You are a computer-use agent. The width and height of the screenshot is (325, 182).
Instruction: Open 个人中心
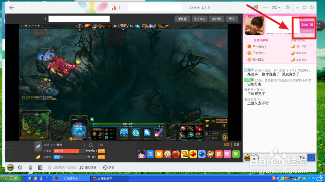click(x=200, y=19)
